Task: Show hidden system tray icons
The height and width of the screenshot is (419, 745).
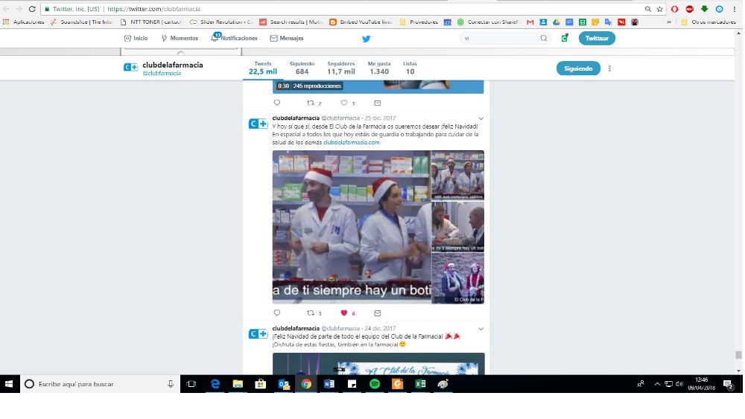Action: click(657, 384)
